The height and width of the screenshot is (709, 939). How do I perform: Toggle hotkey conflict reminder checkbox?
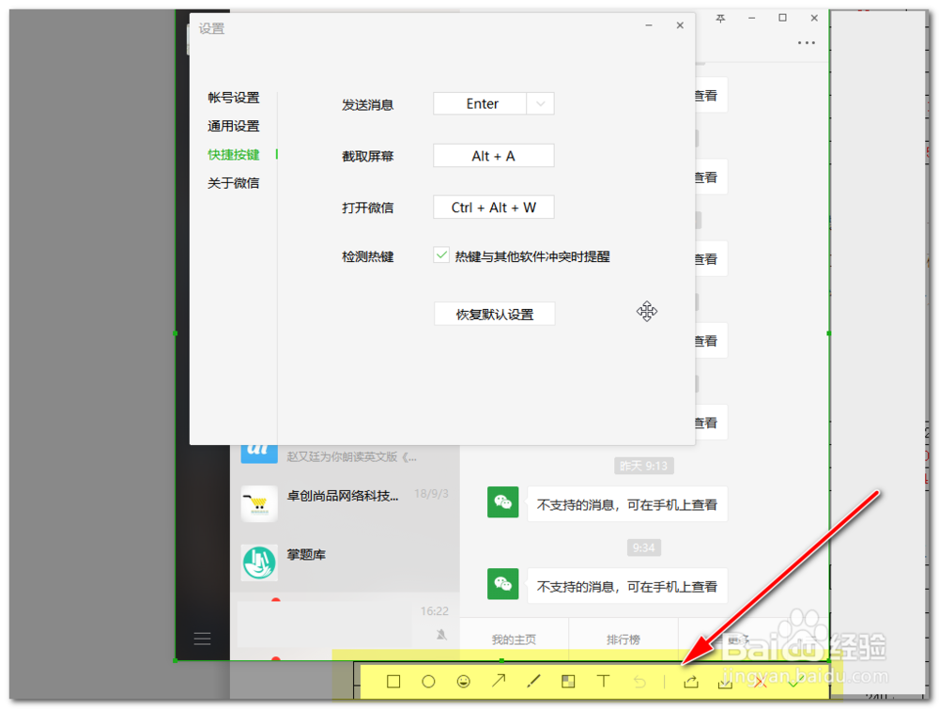(x=441, y=255)
